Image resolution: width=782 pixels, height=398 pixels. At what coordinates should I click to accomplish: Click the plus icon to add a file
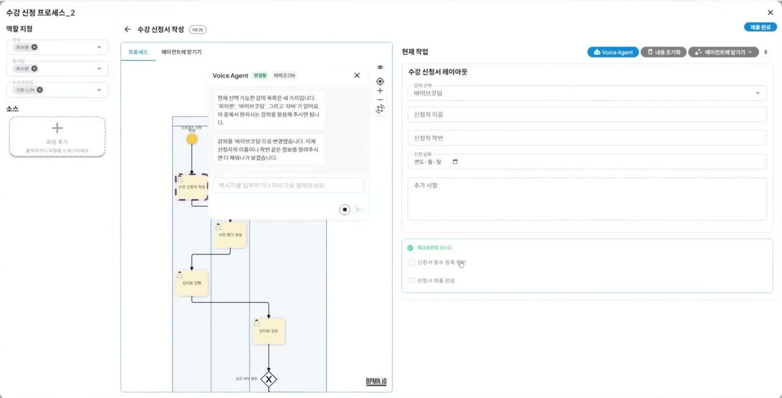point(57,128)
